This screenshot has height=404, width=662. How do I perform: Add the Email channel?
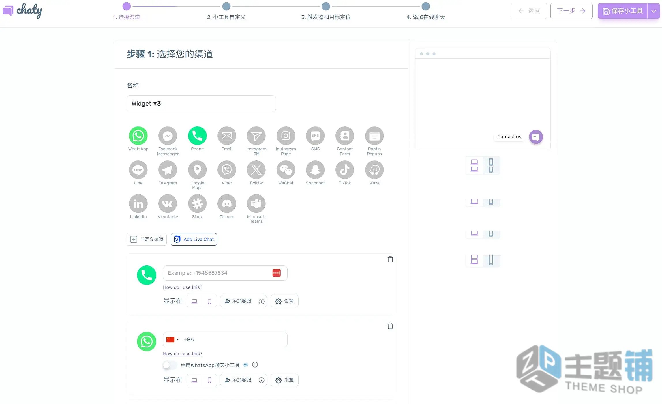point(227,136)
